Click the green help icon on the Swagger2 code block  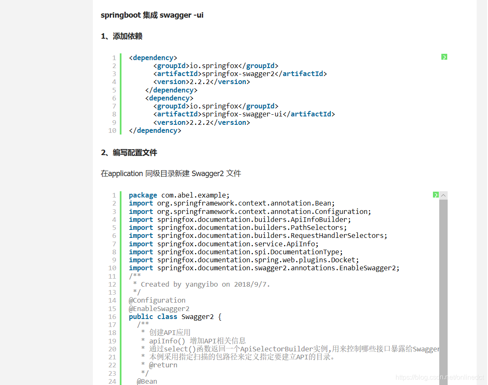point(436,195)
